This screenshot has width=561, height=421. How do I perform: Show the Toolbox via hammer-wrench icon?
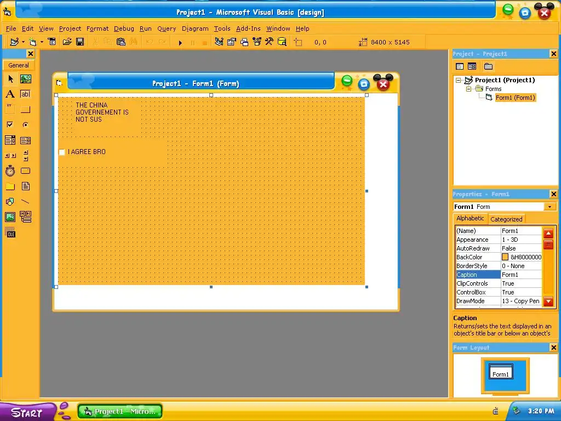pyautogui.click(x=270, y=42)
